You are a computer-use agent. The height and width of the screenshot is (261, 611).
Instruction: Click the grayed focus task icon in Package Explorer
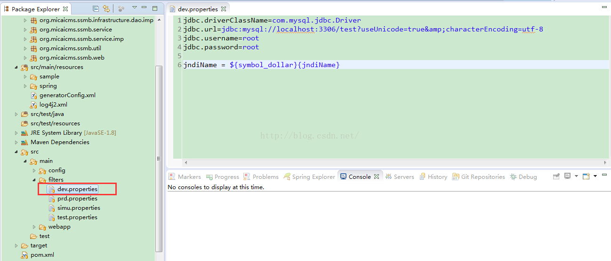tap(121, 8)
